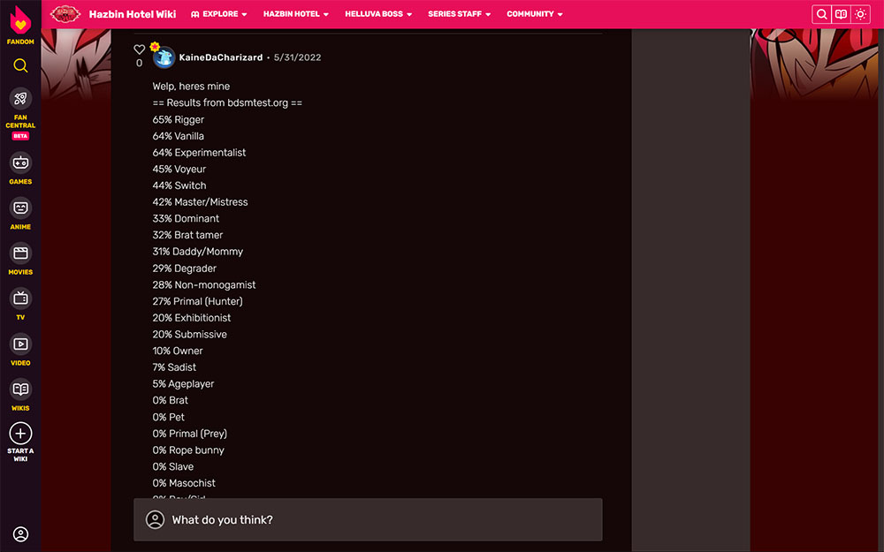Viewport: 884px width, 552px height.
Task: Expand the Hazbin Hotel dropdown menu
Action: tap(296, 14)
